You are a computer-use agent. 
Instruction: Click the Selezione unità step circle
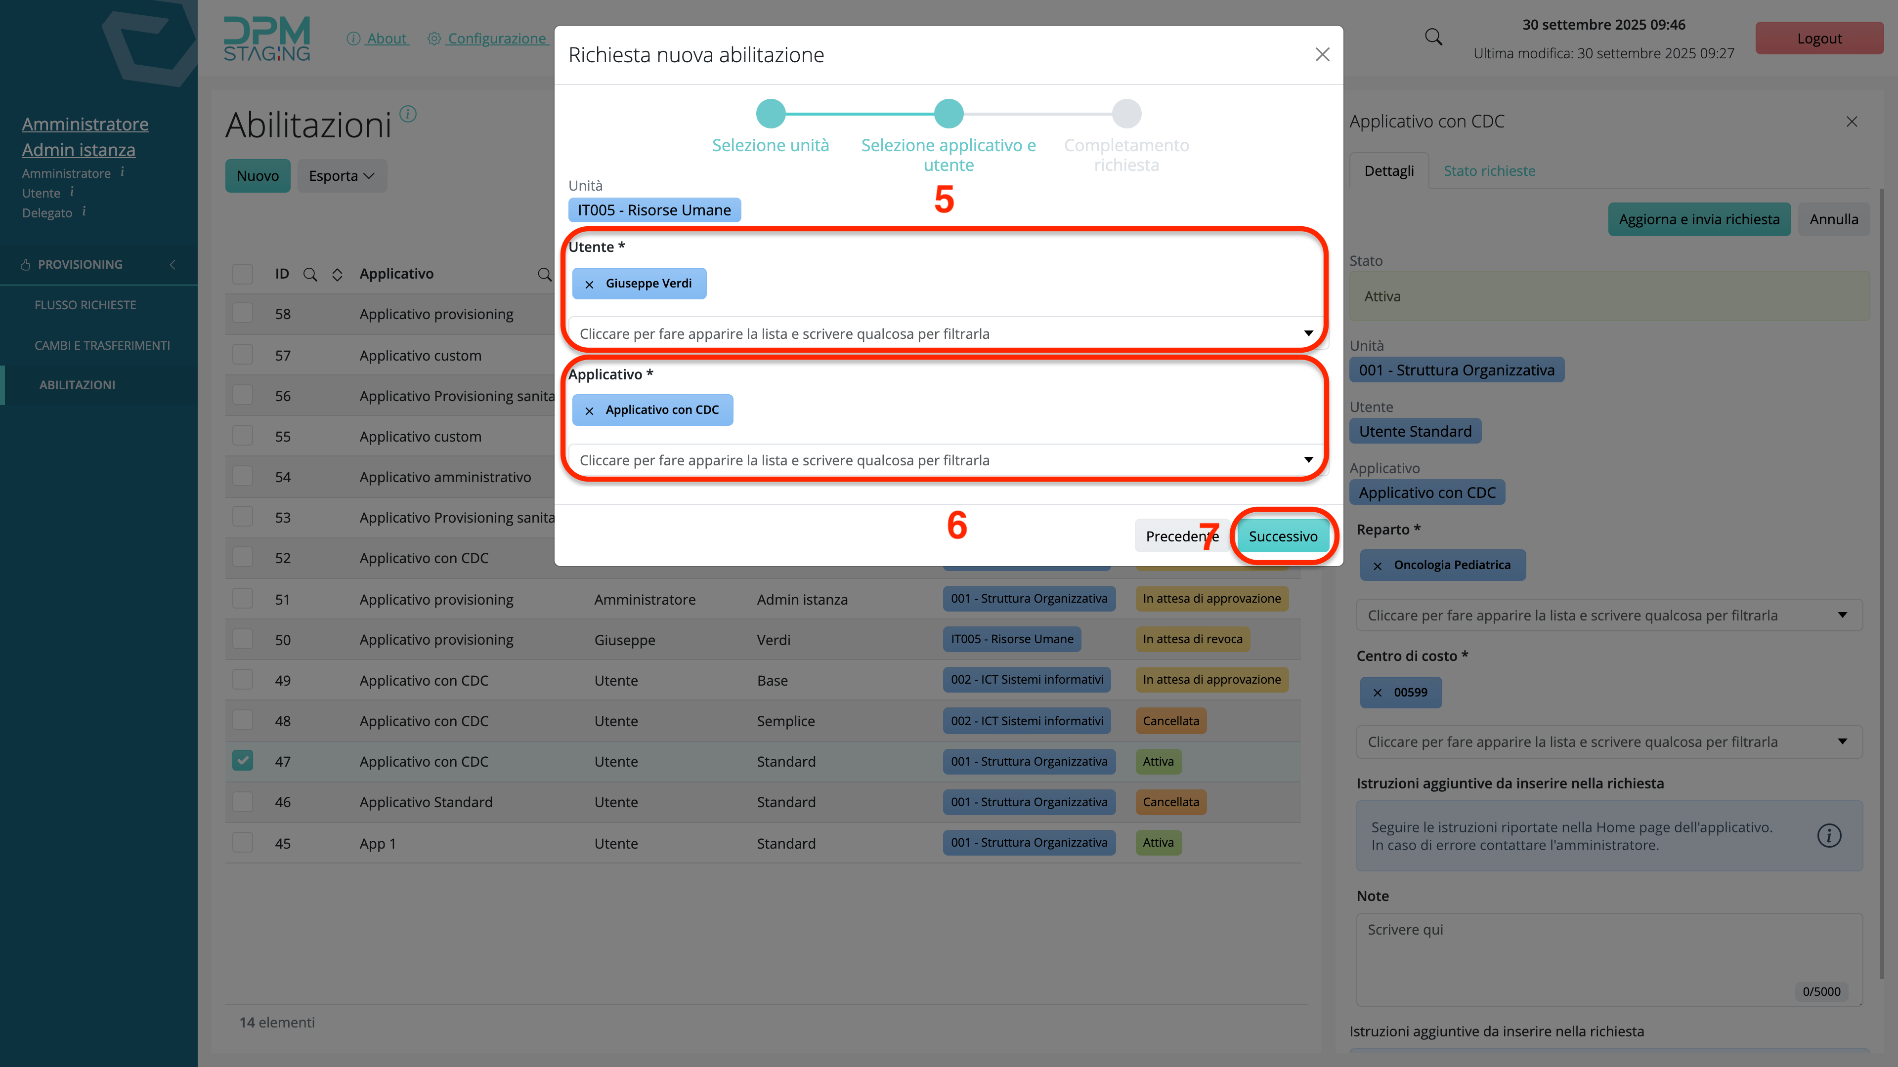(x=771, y=114)
